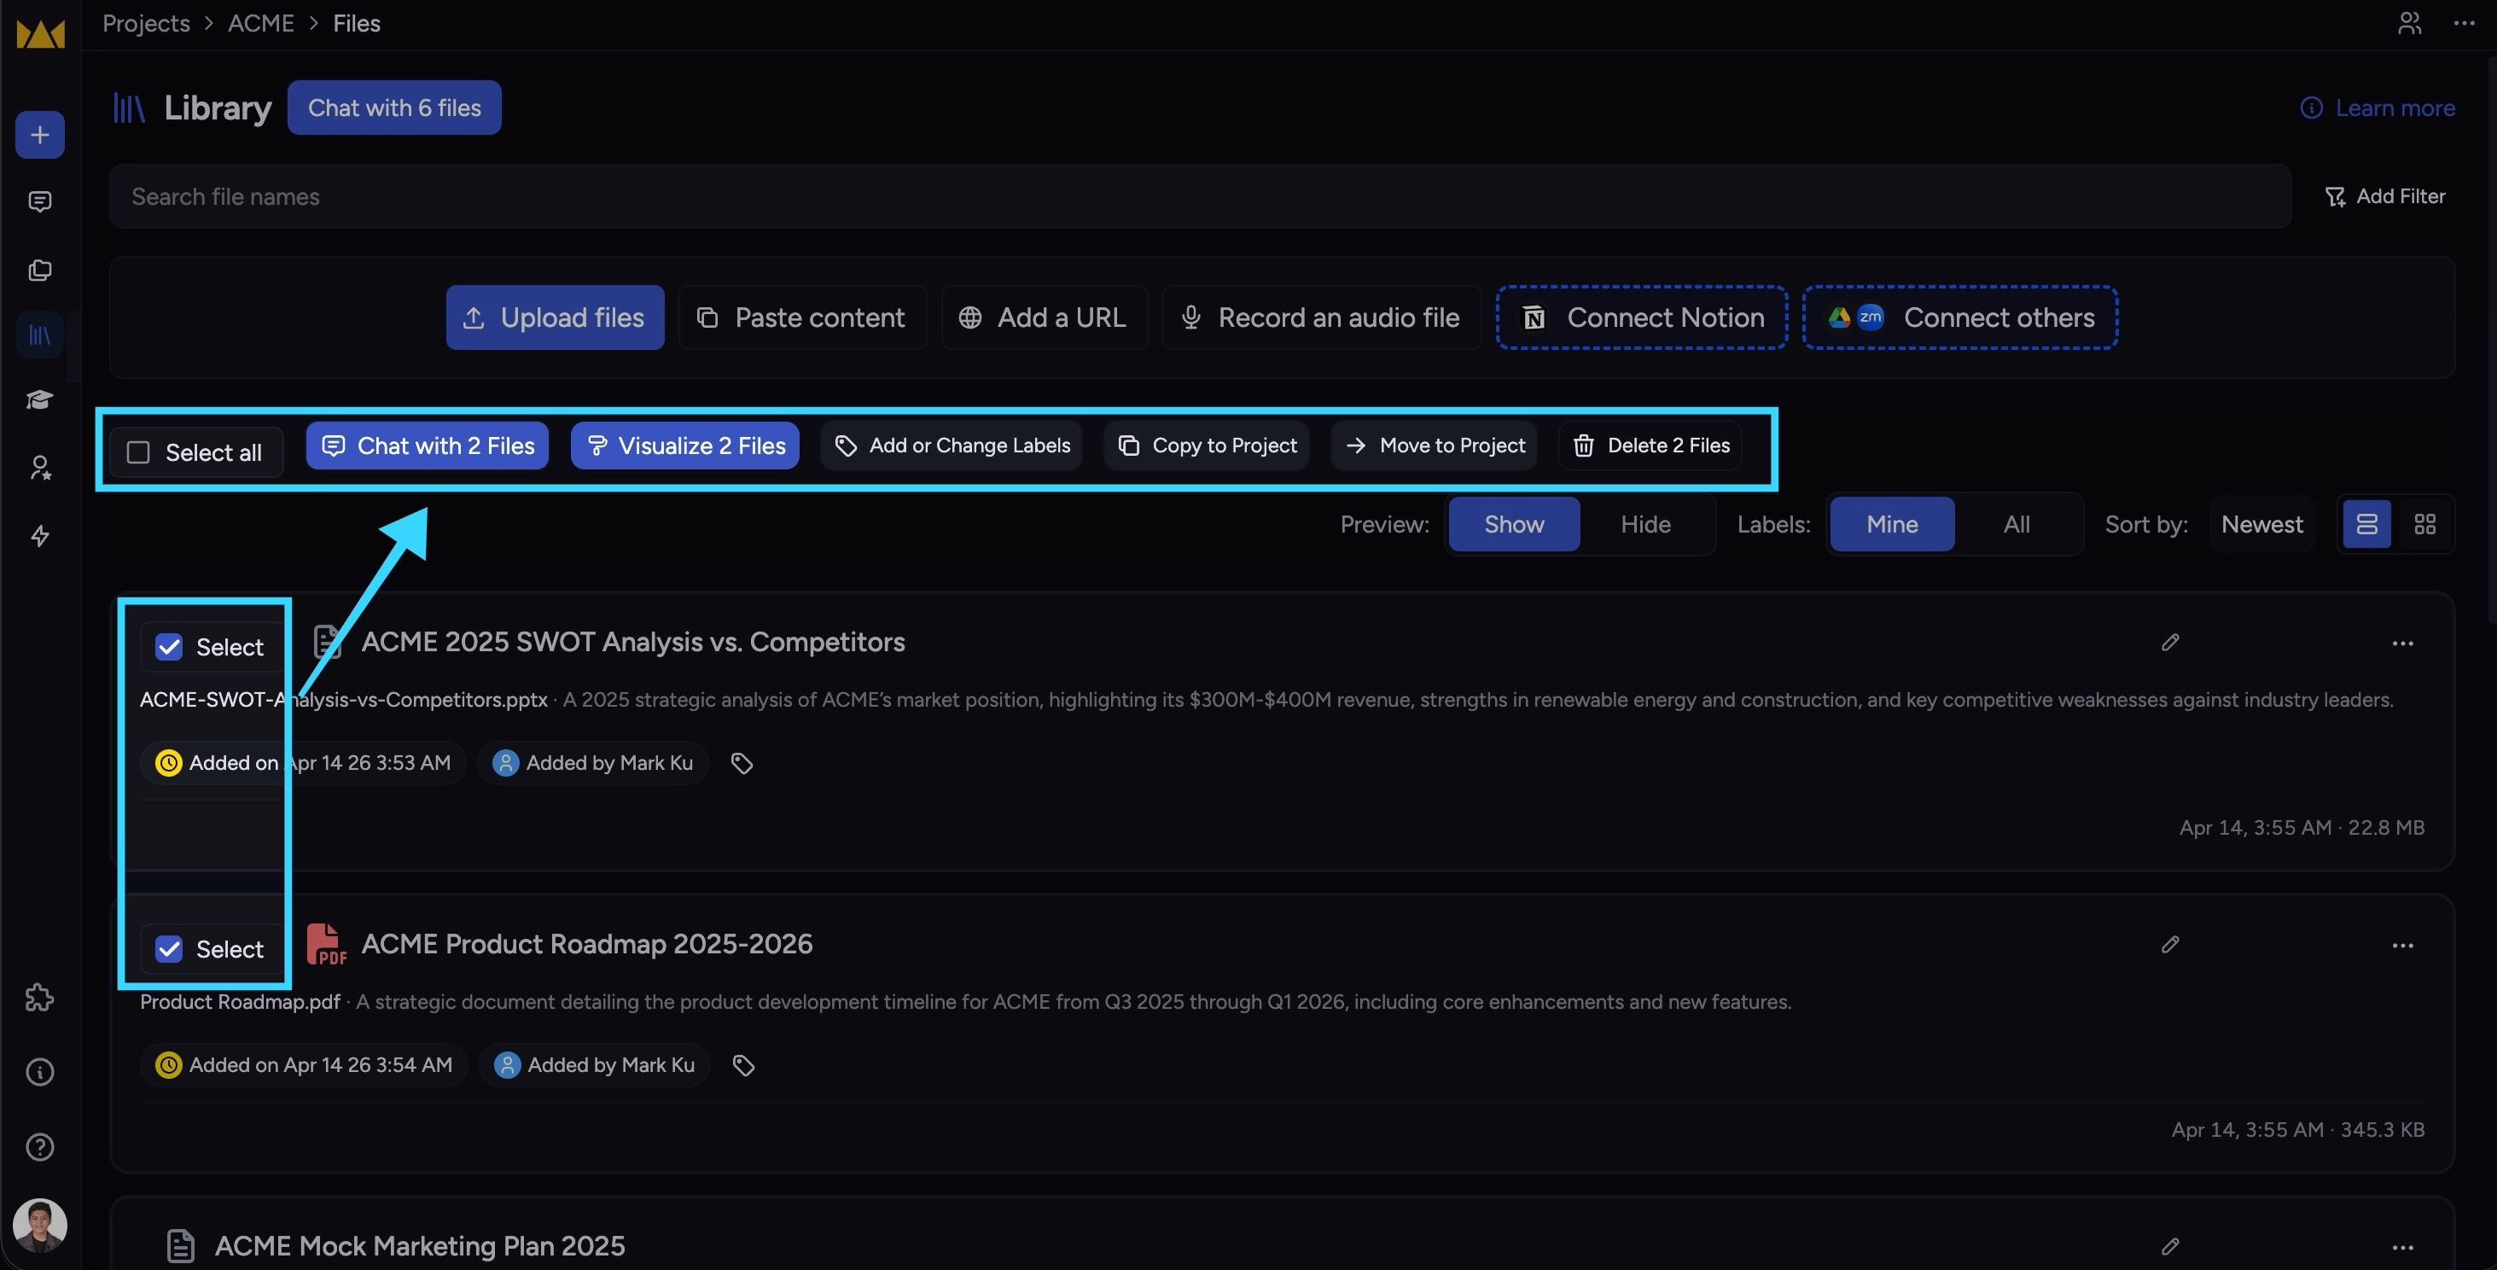Click the blue plus new item sidebar icon
The width and height of the screenshot is (2497, 1270).
tap(40, 135)
